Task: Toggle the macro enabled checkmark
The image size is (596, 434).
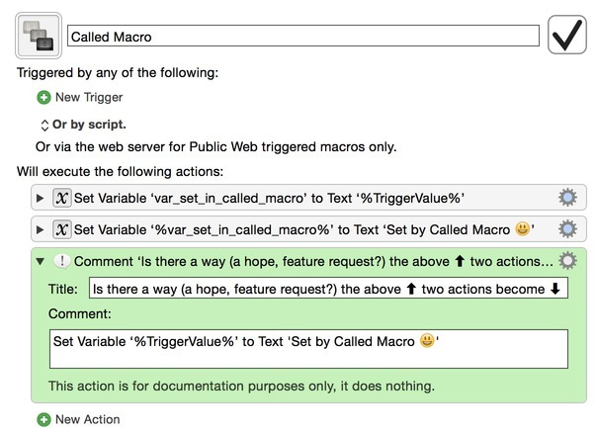Action: [566, 35]
